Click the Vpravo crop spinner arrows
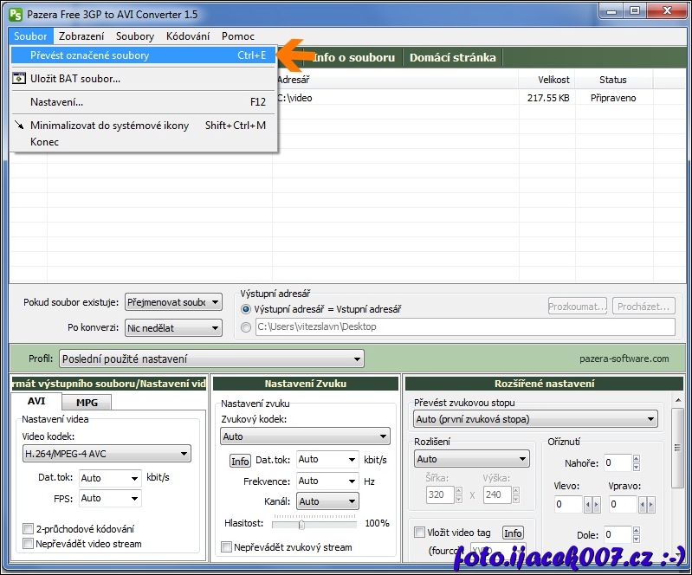692x575 pixels. (645, 504)
